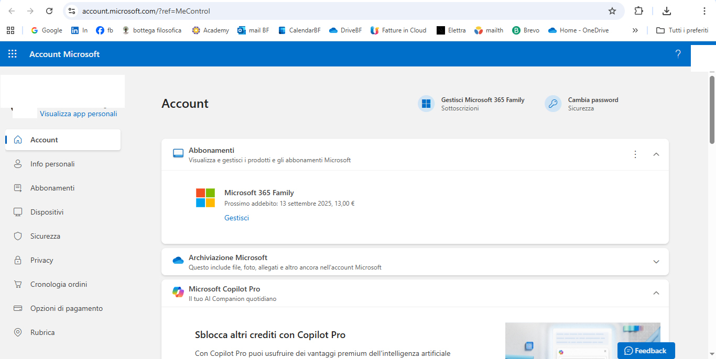
Task: Open Dispositivi in the sidebar
Action: pyautogui.click(x=63, y=212)
